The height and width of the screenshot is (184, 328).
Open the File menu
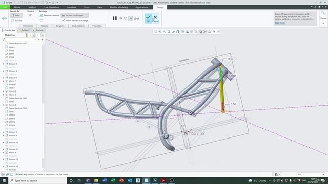coord(5,7)
